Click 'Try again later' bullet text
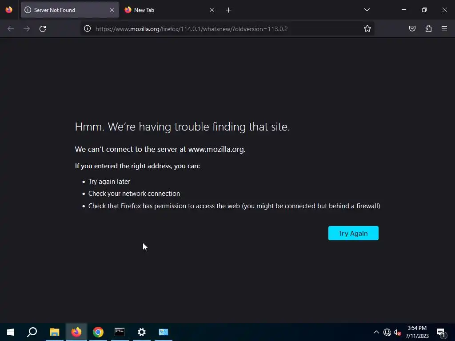455x341 pixels. point(109,182)
